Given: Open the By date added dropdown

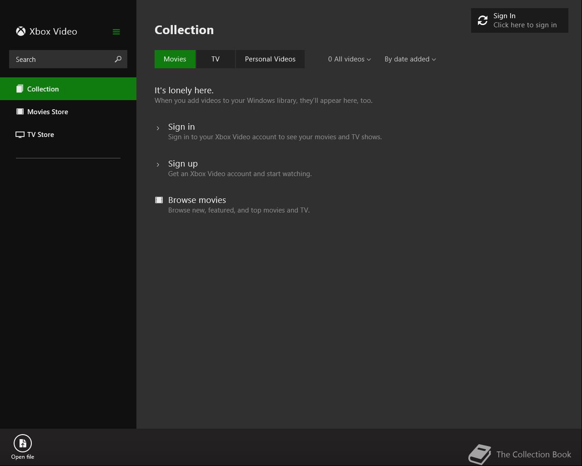Looking at the screenshot, I should coord(410,59).
